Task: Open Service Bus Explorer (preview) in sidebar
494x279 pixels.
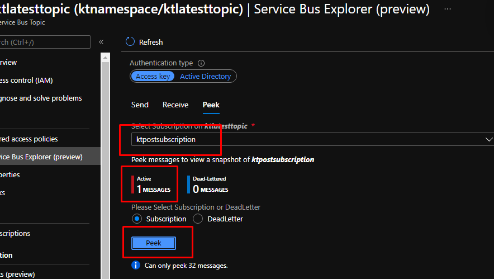Action: click(x=42, y=157)
